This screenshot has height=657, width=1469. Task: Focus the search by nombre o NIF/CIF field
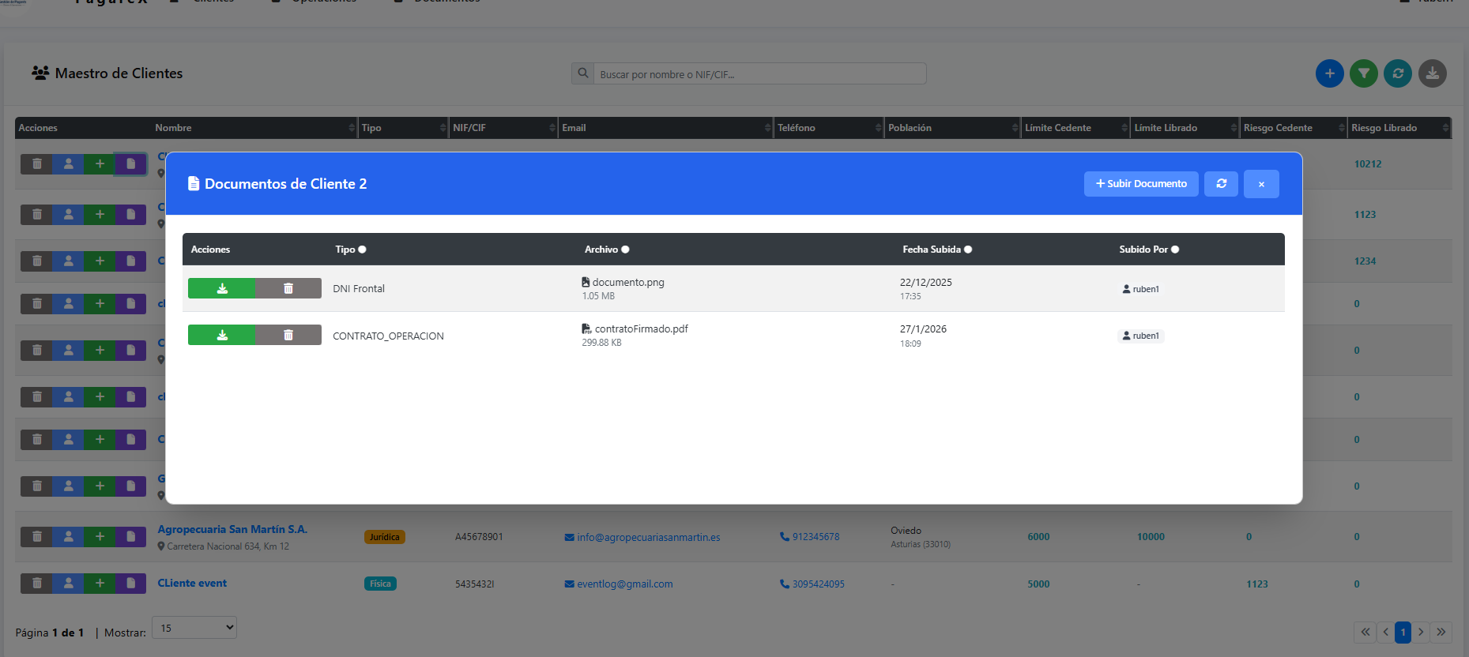759,74
